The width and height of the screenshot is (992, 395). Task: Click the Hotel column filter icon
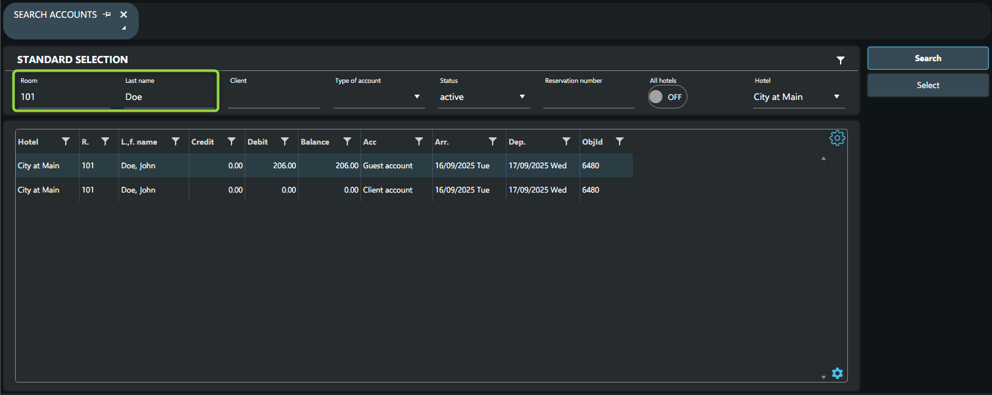[x=66, y=141]
